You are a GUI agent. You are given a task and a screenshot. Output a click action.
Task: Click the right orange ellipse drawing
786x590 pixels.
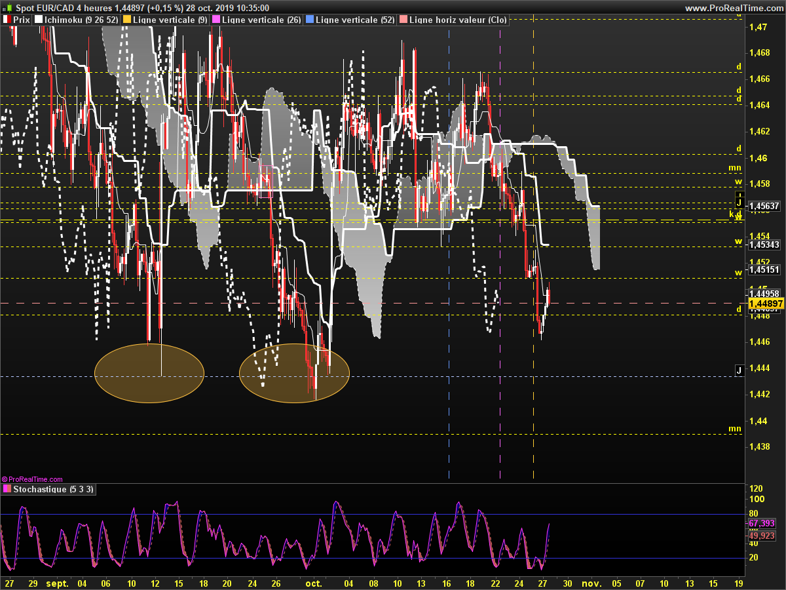pos(294,373)
